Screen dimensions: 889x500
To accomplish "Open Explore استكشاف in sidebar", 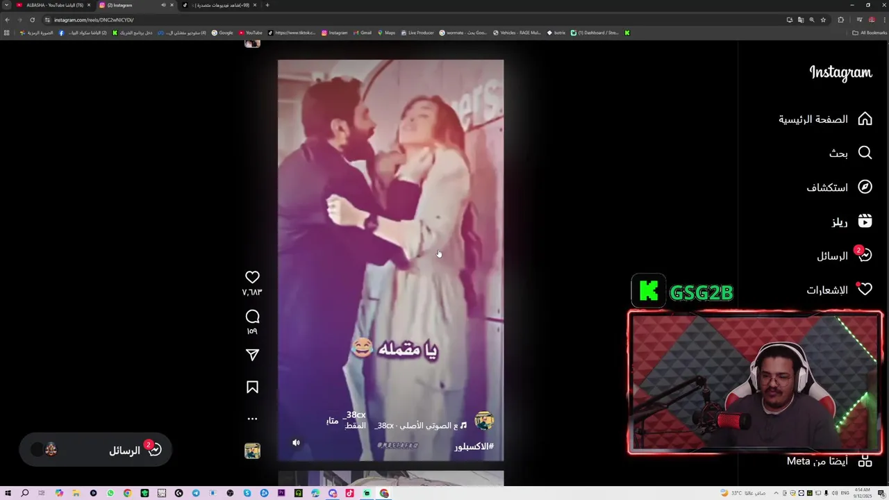I will [840, 187].
